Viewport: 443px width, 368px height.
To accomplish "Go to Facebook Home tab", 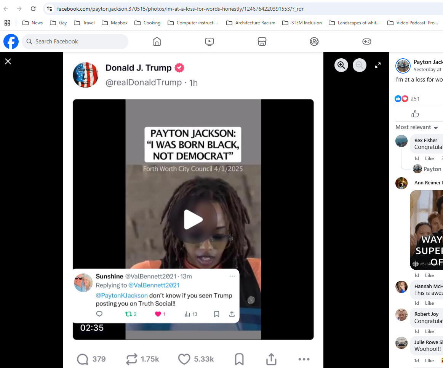I will click(157, 42).
